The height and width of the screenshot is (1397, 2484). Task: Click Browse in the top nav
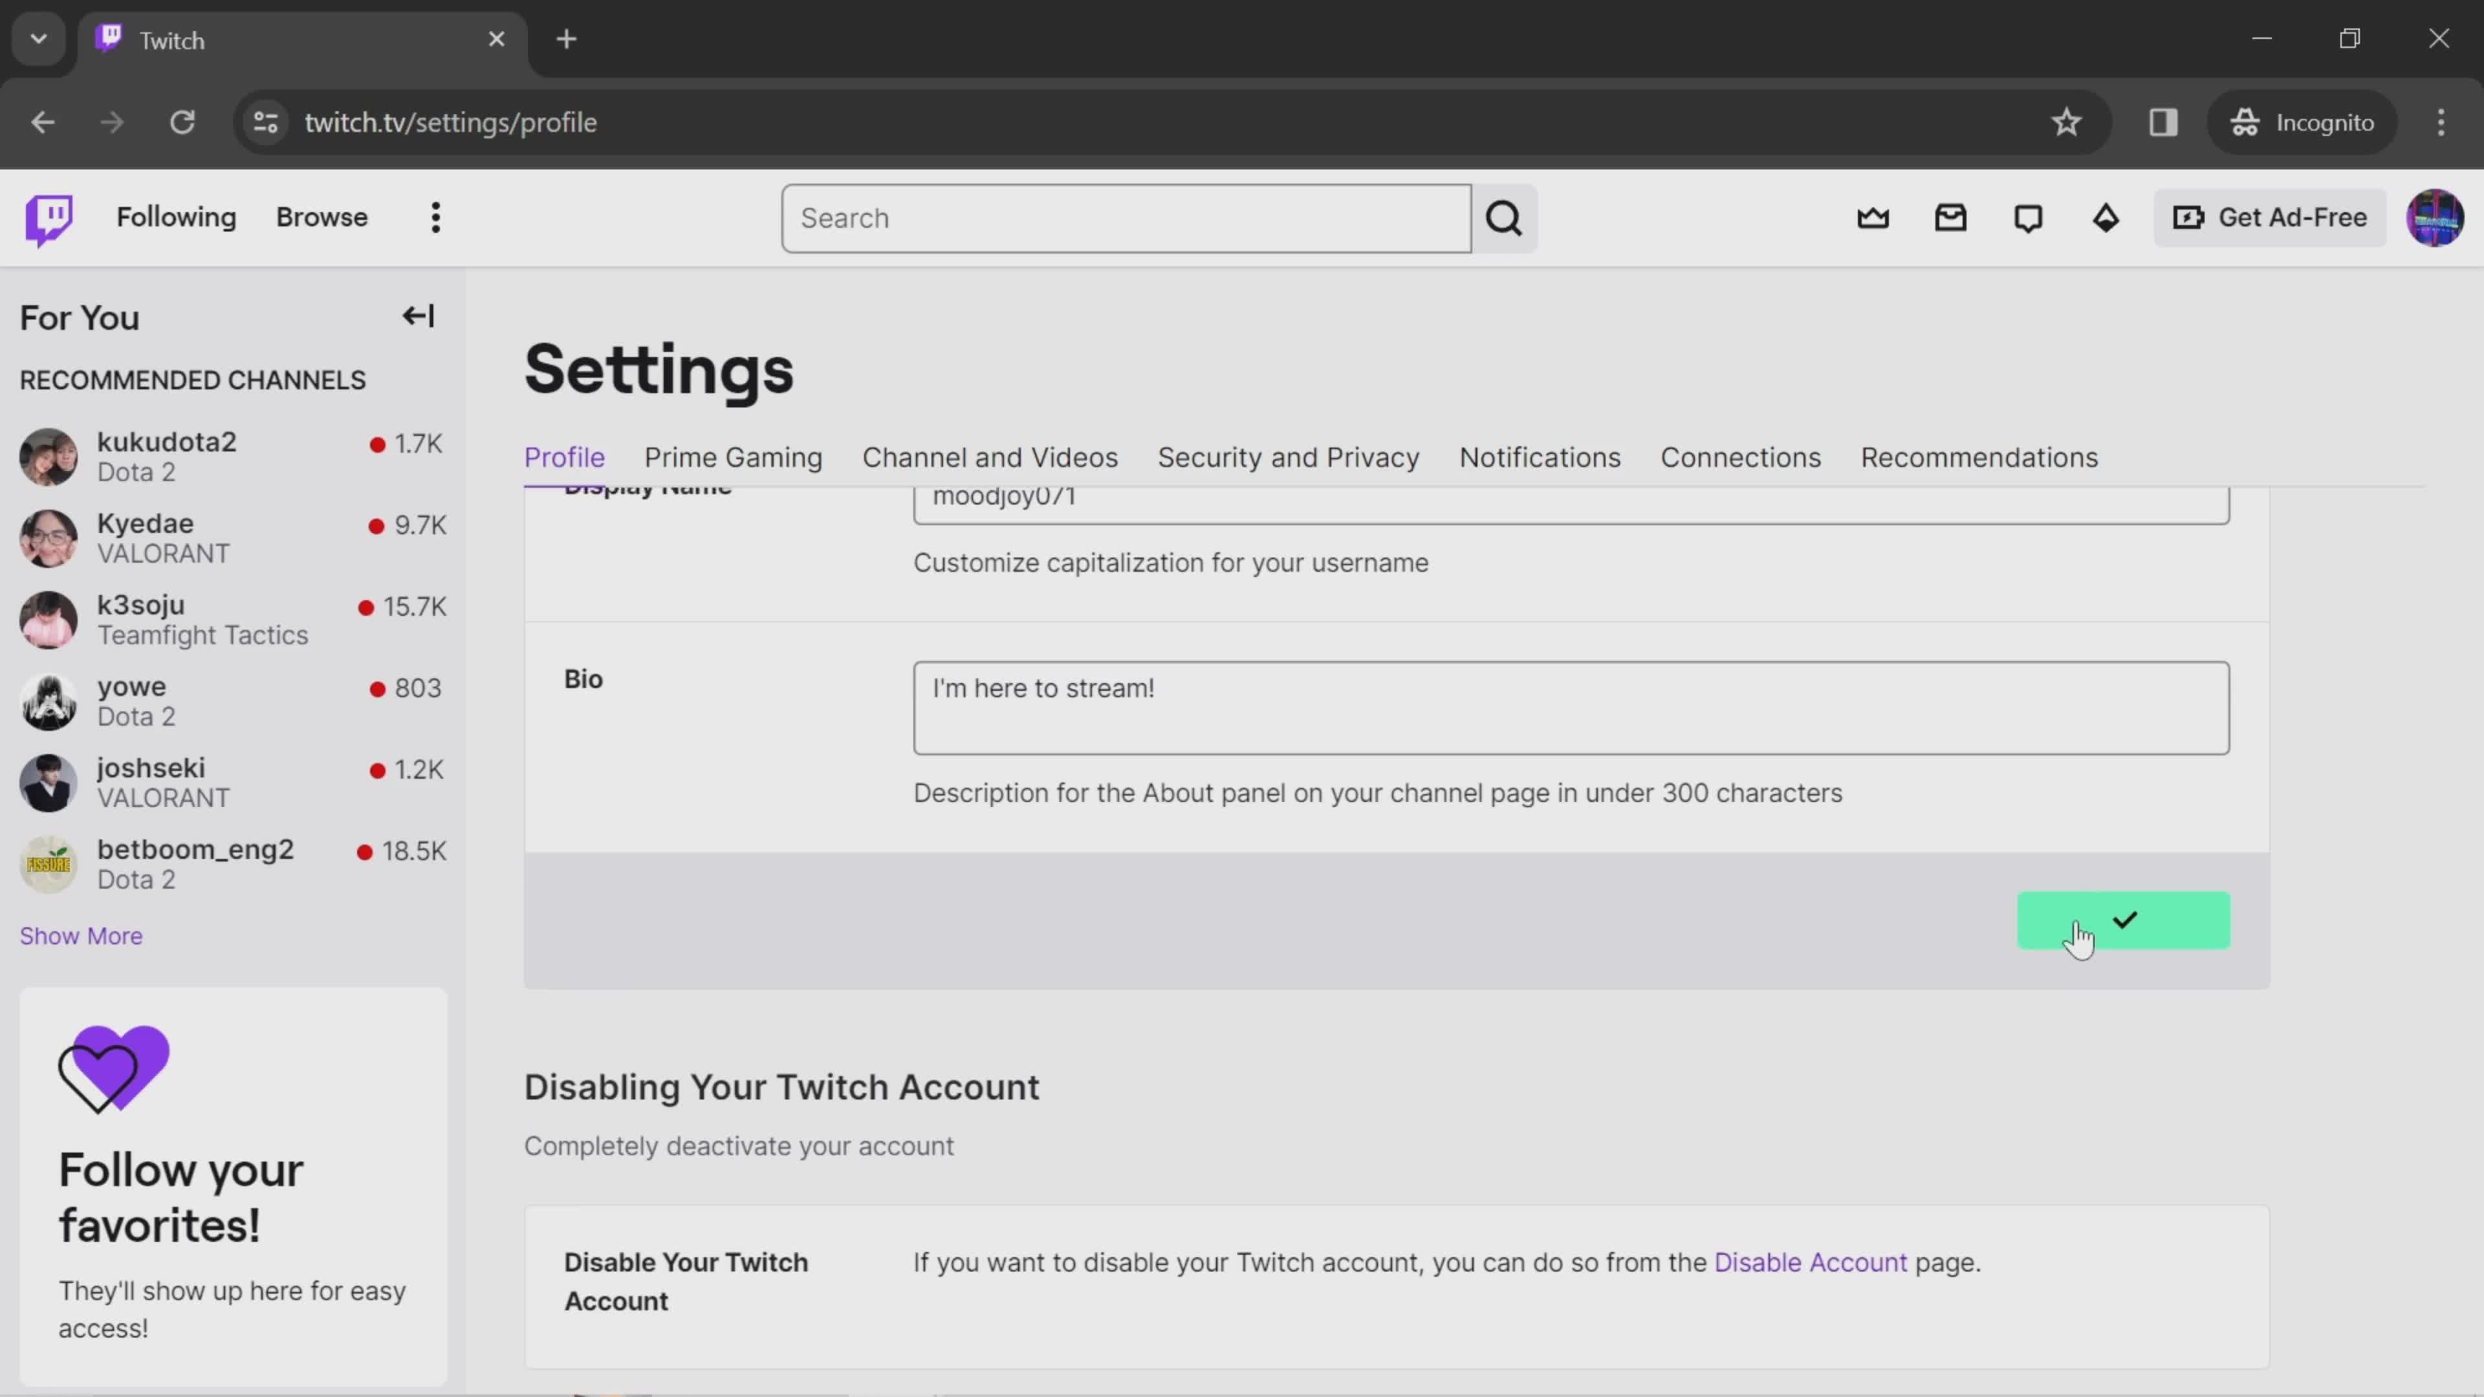point(322,218)
